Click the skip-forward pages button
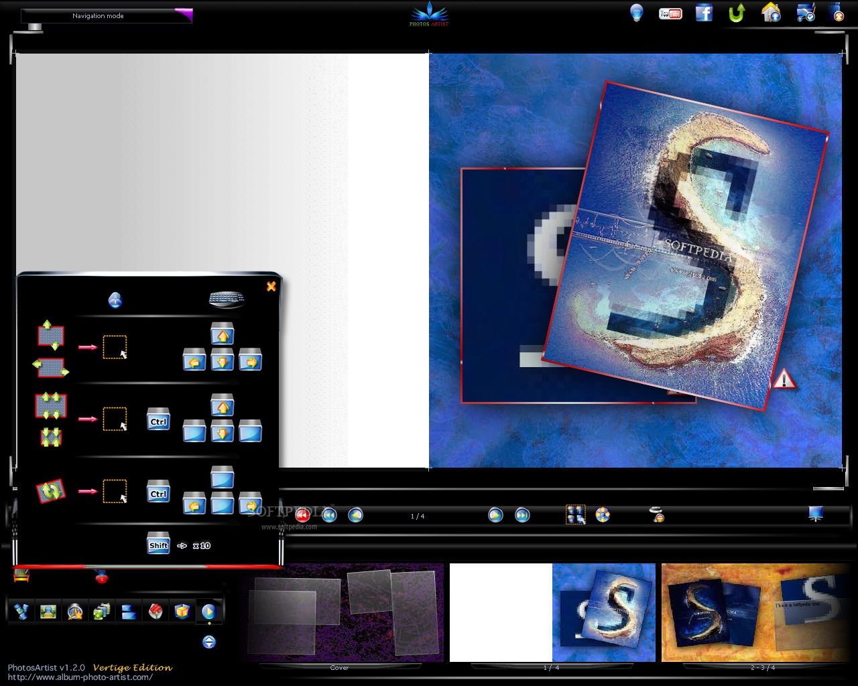The height and width of the screenshot is (686, 858). [x=522, y=514]
